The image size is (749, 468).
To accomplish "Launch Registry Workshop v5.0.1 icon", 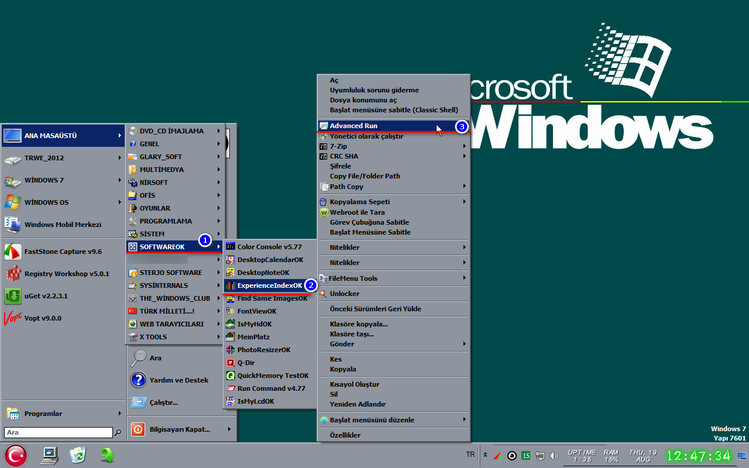I will pos(13,274).
